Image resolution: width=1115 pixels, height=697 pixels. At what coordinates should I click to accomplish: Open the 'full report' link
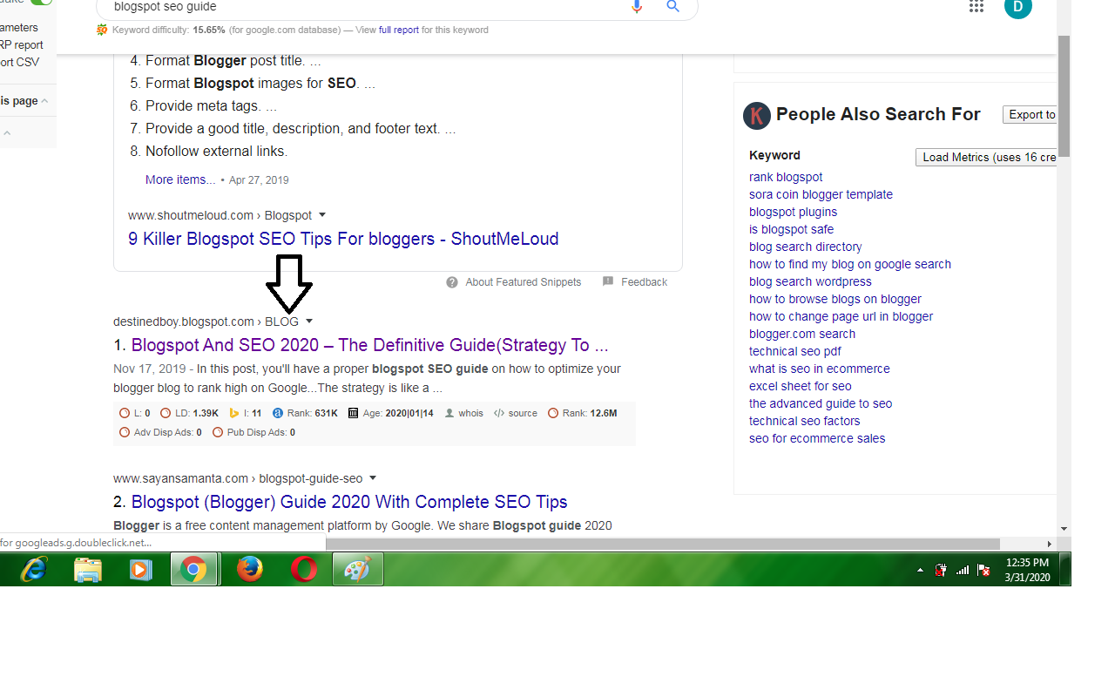point(399,30)
